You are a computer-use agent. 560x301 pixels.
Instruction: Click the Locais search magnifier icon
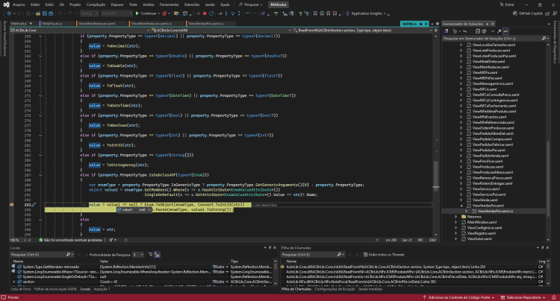tap(68, 255)
